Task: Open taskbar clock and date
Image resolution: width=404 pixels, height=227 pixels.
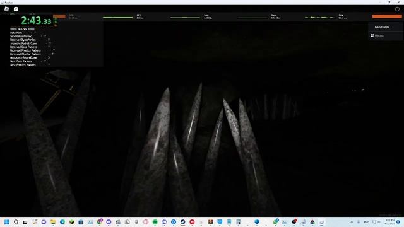Action: tap(390, 222)
